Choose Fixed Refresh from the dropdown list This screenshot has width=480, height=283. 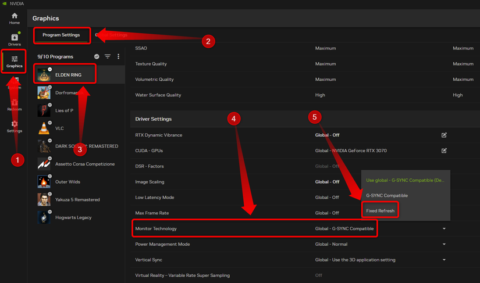tap(379, 210)
